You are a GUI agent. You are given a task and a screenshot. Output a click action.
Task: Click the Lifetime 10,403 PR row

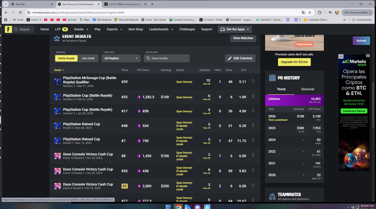pos(294,100)
